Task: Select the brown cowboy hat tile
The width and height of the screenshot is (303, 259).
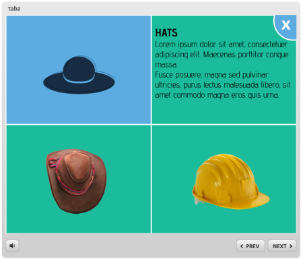Action: click(79, 179)
